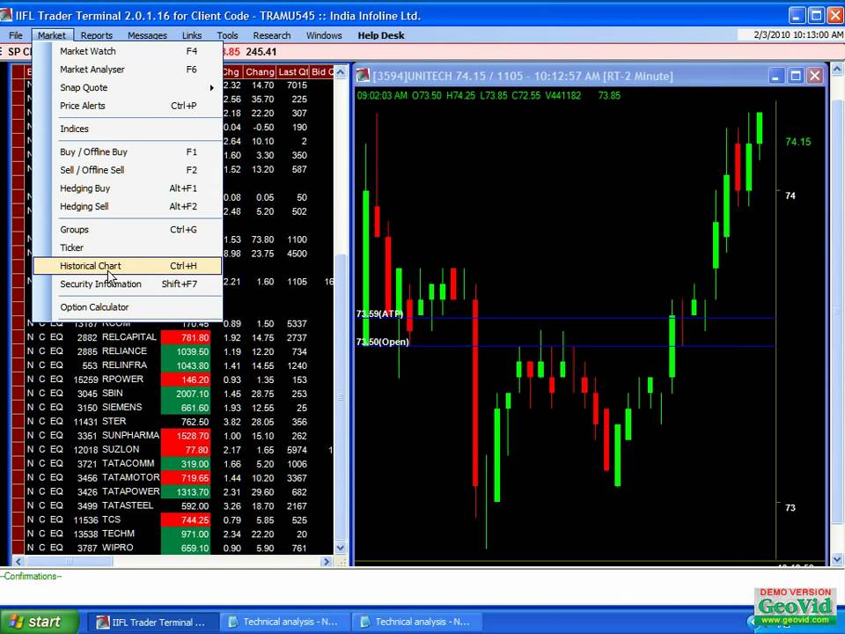Viewport: 845px width, 634px height.
Task: Close the UNITECH chart window
Action: click(815, 76)
